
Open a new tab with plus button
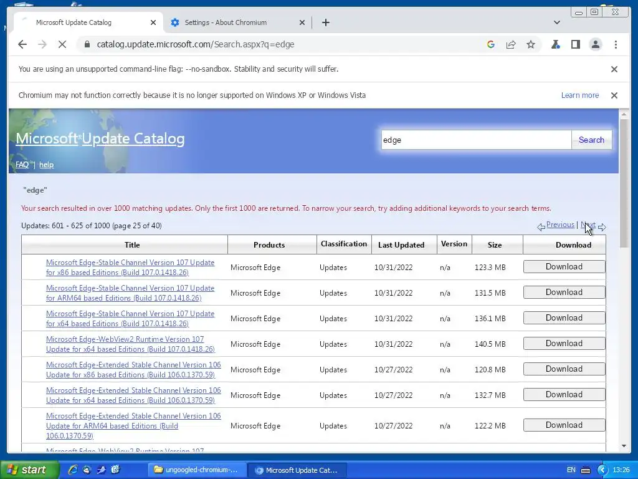coord(325,22)
